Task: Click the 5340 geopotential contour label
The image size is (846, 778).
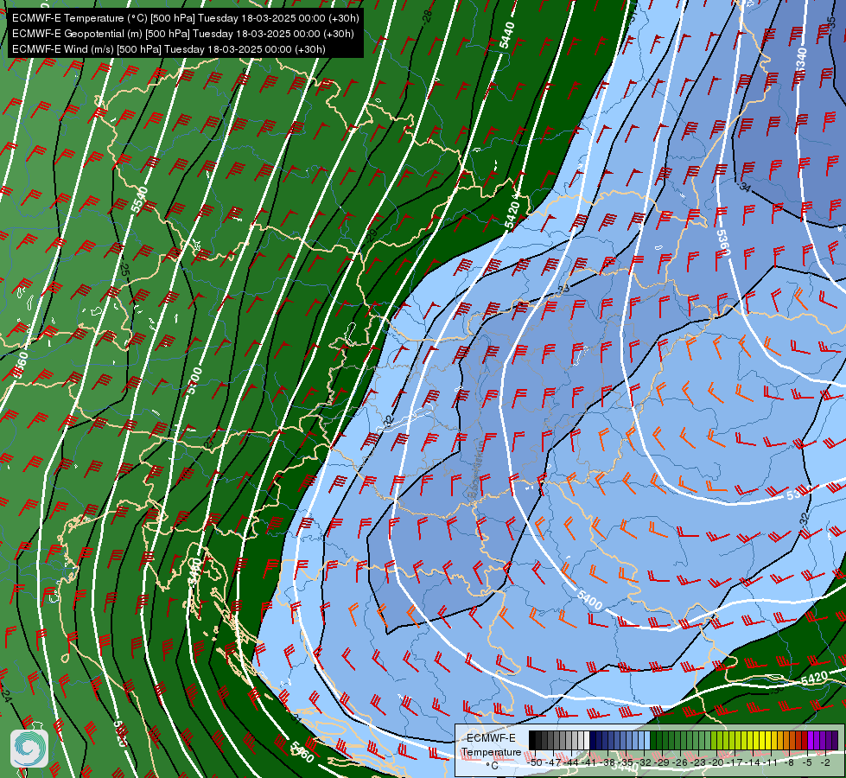Action: [801, 61]
